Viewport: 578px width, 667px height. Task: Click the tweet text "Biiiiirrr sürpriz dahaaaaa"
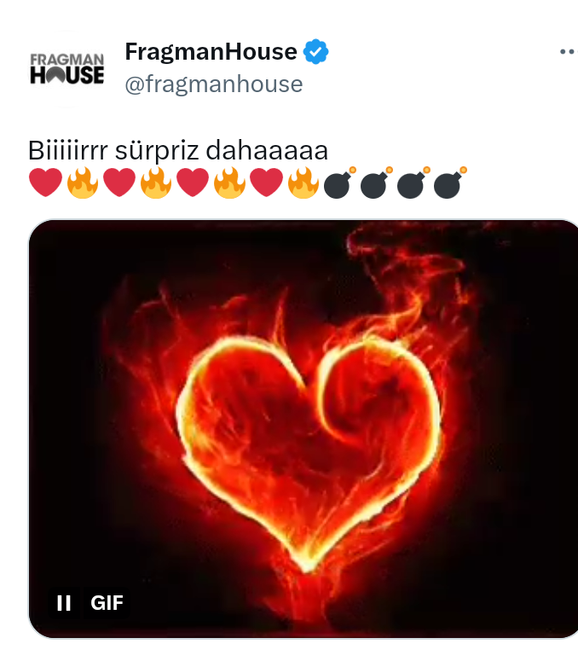pos(178,150)
